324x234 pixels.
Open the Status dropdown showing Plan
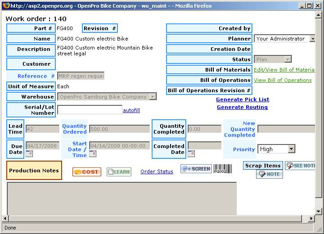click(x=288, y=59)
